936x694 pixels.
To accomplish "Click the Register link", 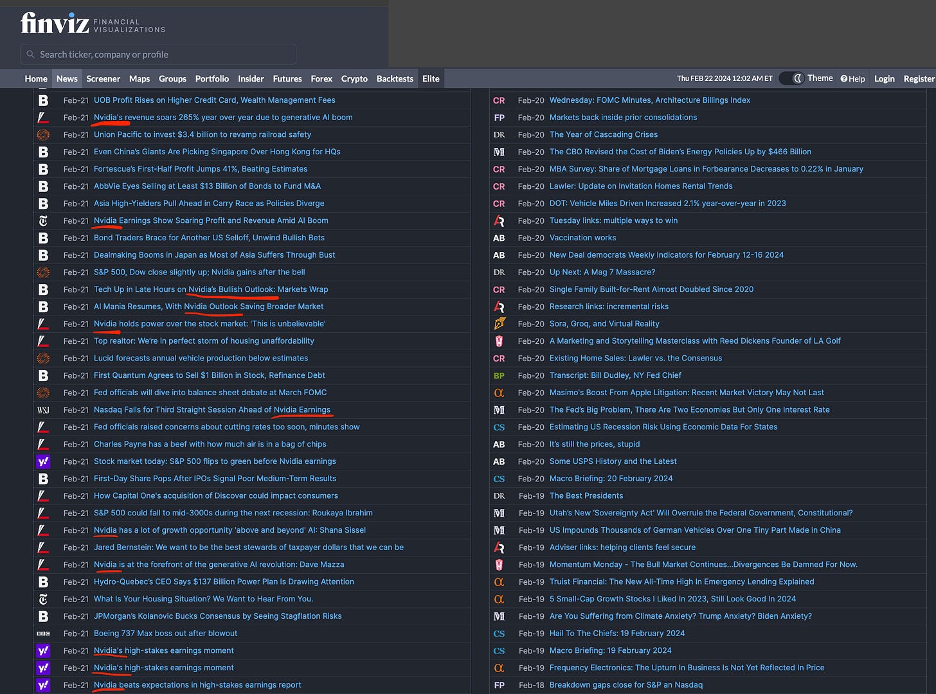I will pyautogui.click(x=919, y=79).
